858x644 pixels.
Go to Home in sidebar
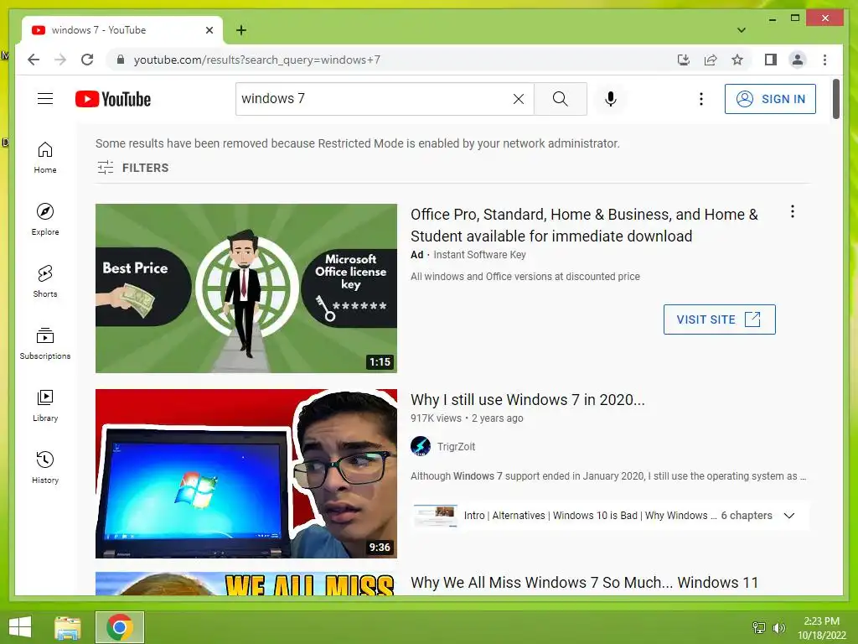(x=45, y=158)
